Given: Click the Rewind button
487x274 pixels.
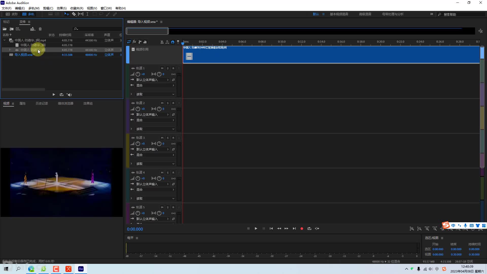Looking at the screenshot, I should 279,229.
